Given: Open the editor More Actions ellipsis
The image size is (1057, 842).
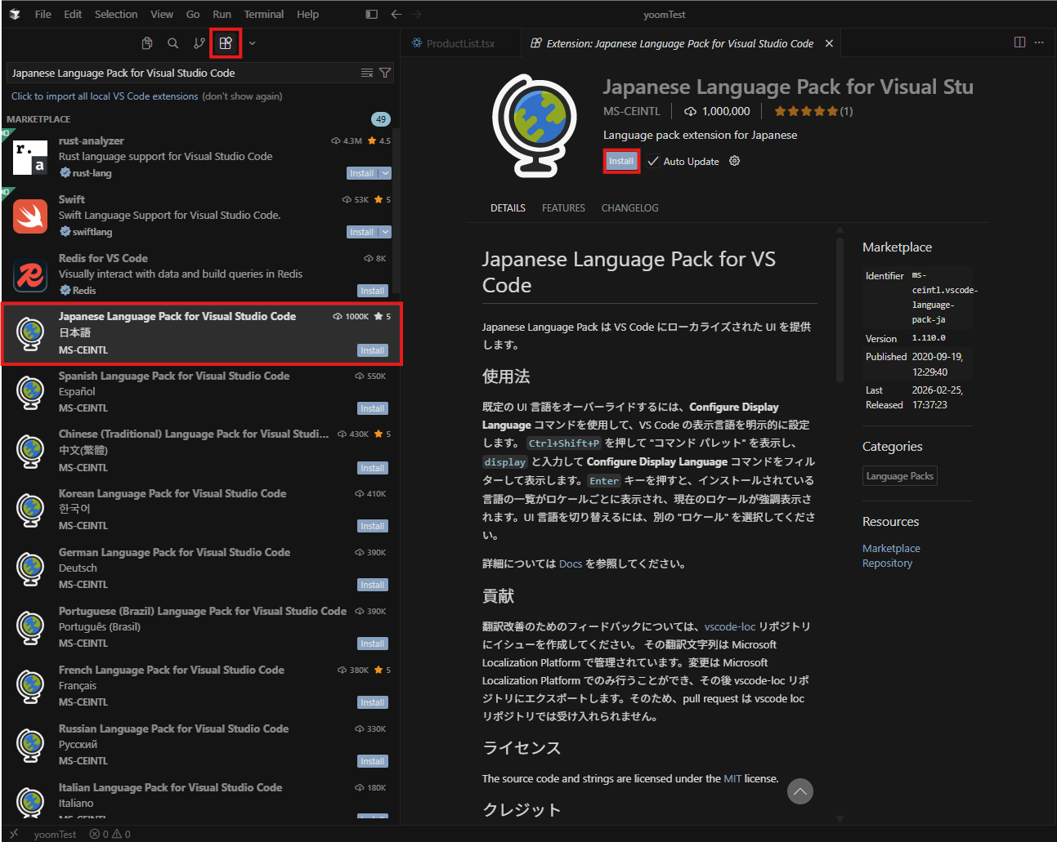Looking at the screenshot, I should 1039,42.
